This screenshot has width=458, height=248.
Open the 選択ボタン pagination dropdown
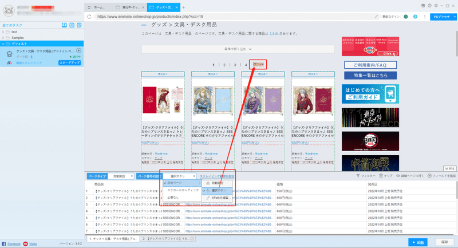pyautogui.click(x=179, y=176)
